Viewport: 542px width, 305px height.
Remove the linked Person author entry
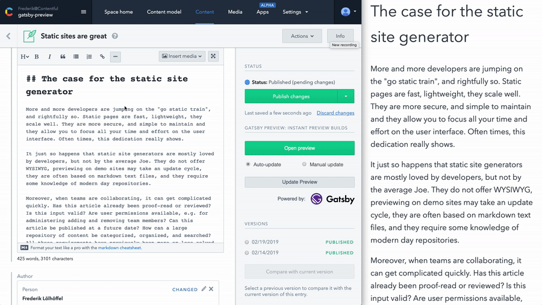(211, 289)
